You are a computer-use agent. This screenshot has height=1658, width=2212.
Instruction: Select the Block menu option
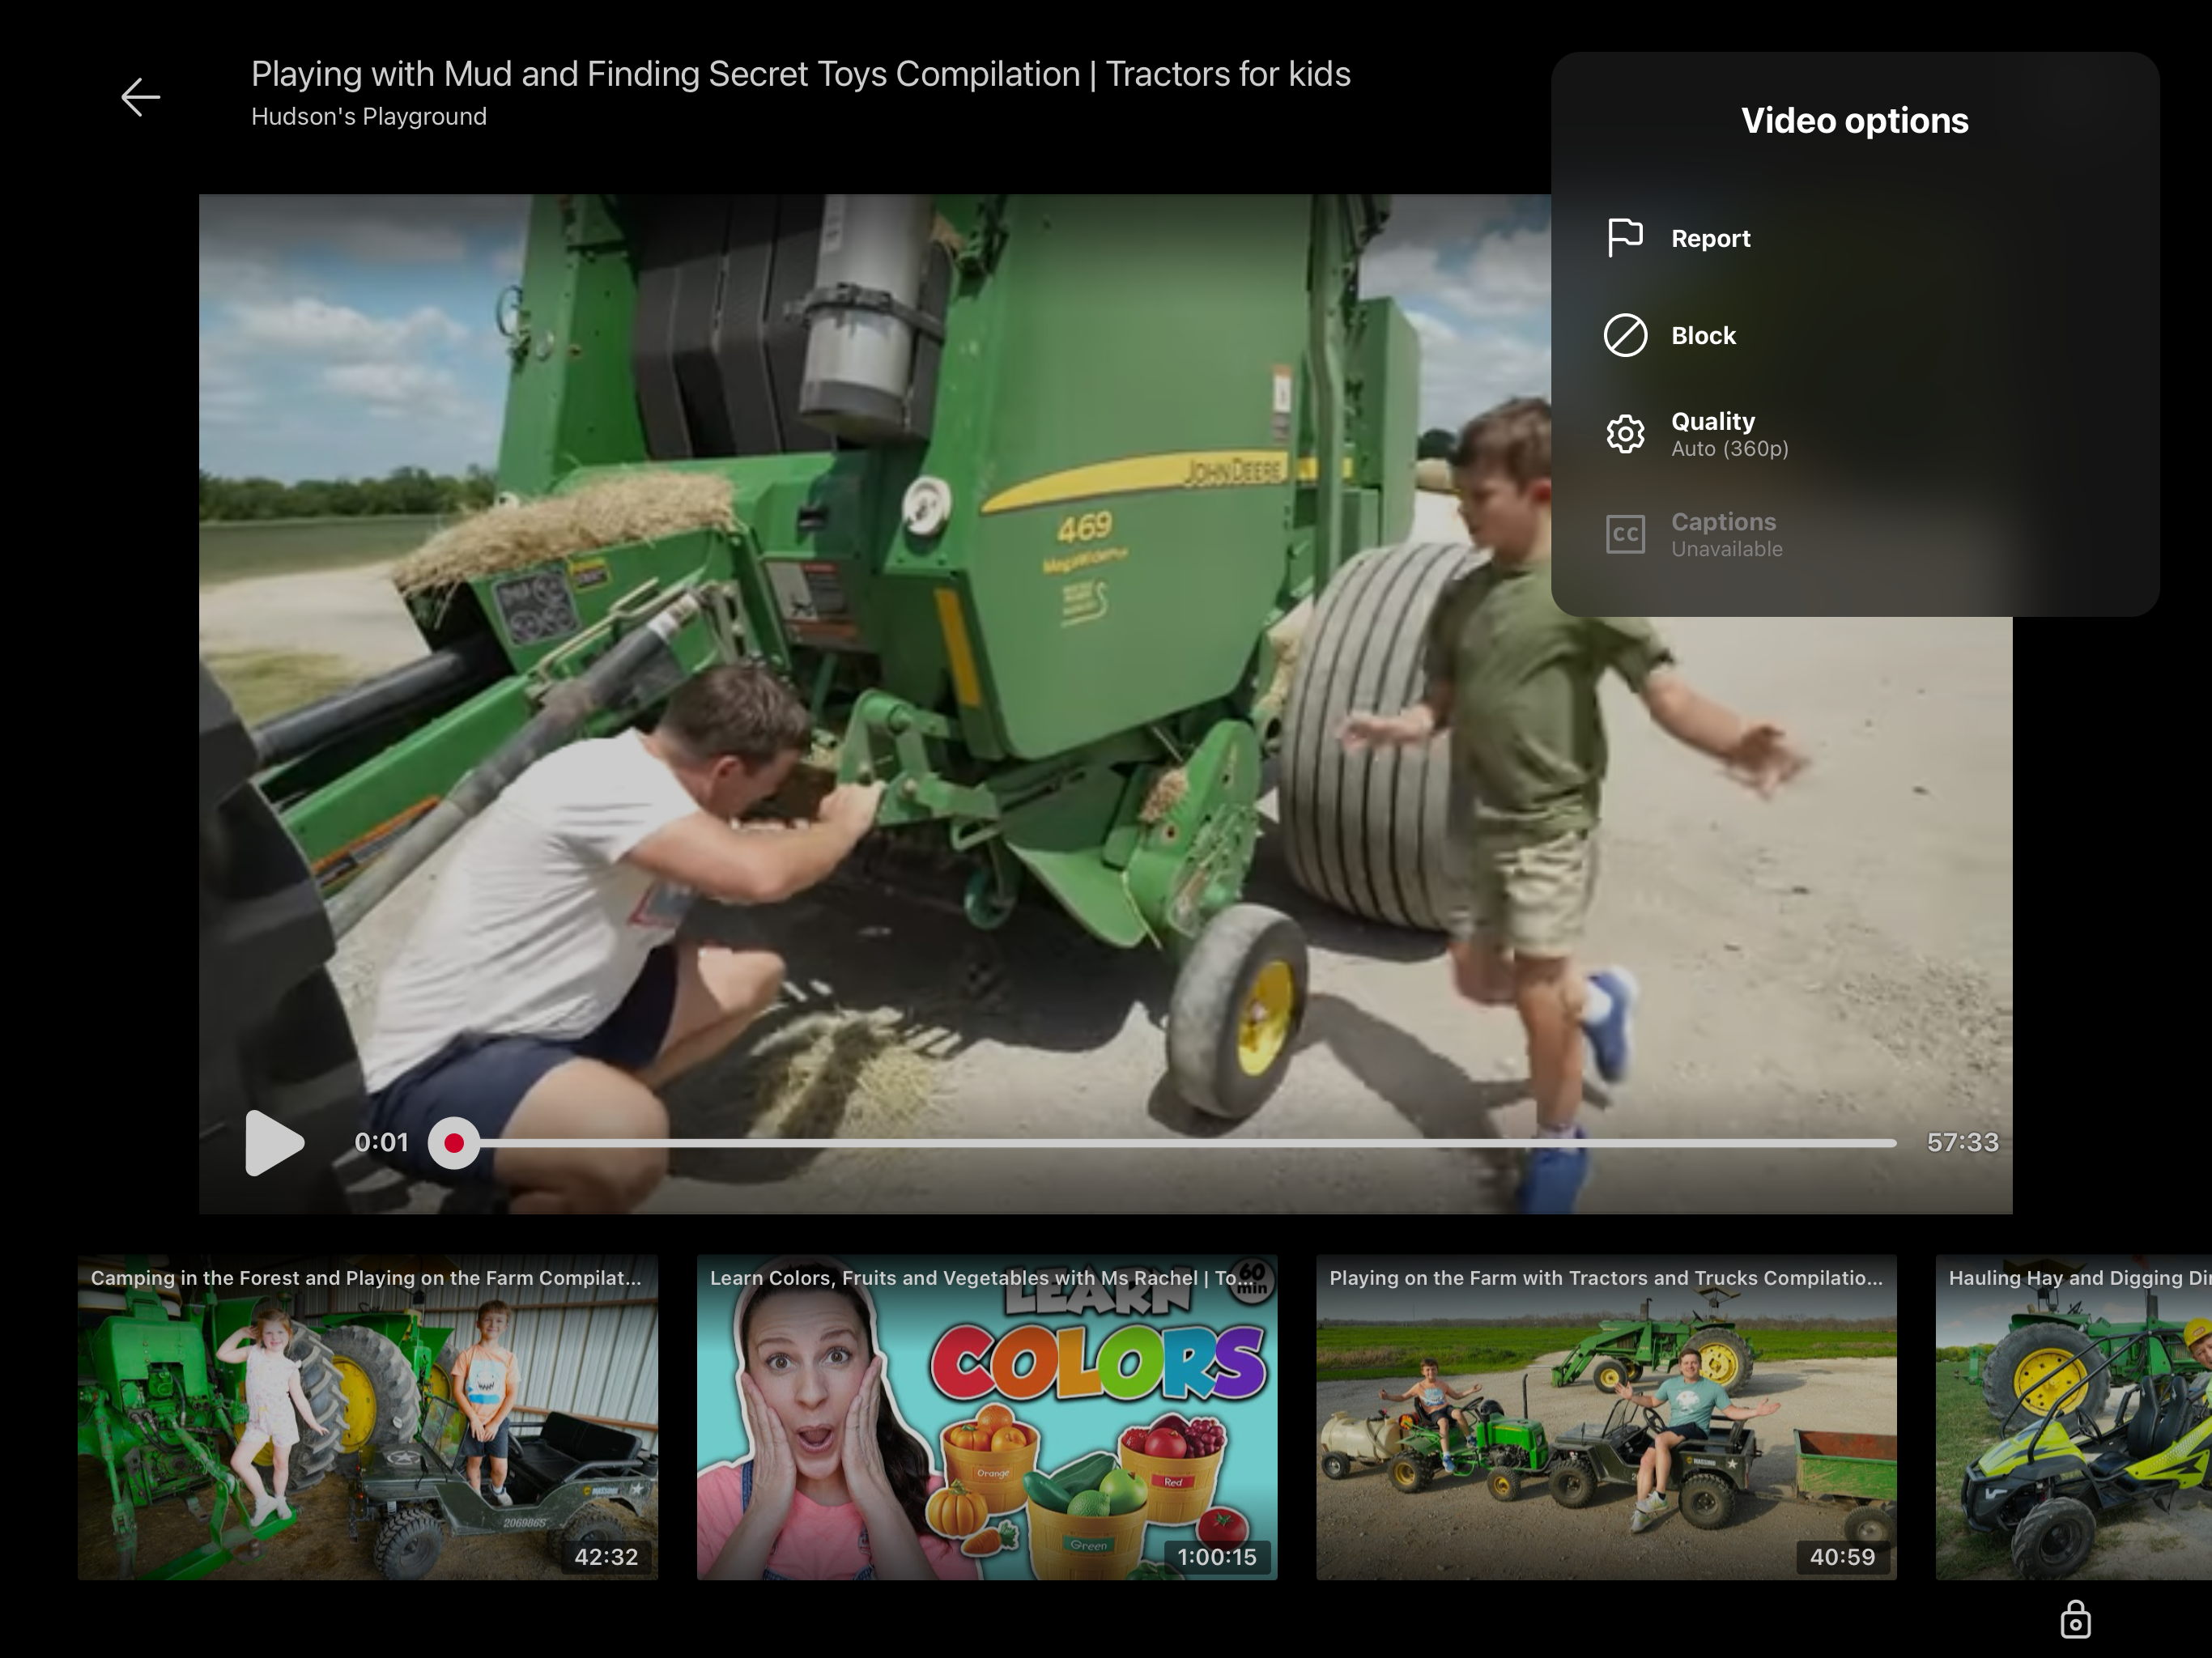1704,335
